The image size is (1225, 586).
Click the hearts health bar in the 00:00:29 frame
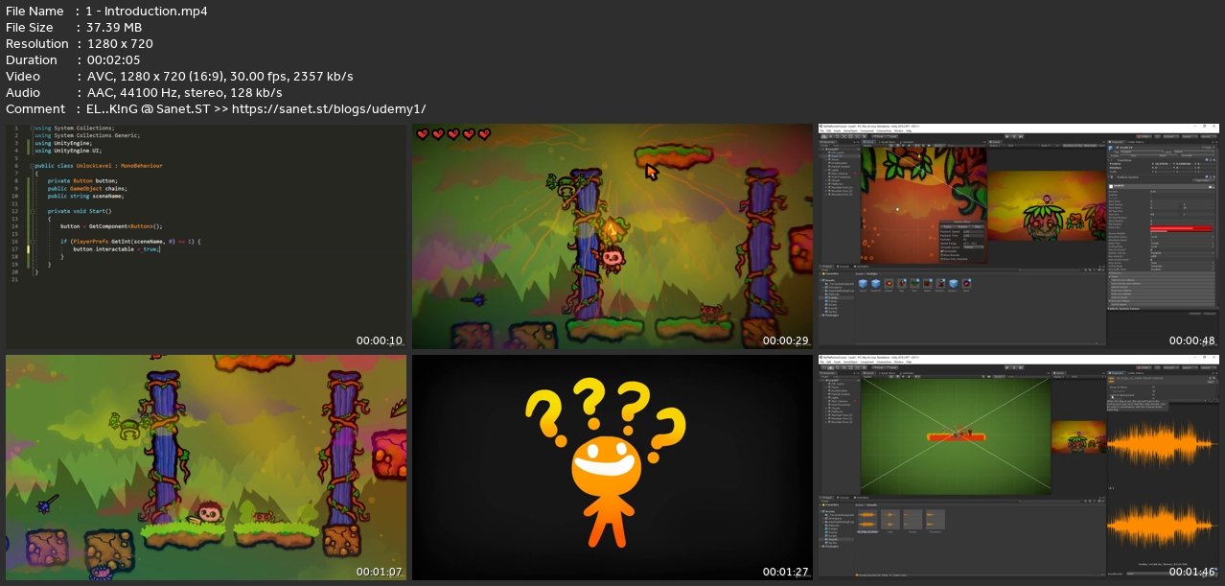point(453,134)
